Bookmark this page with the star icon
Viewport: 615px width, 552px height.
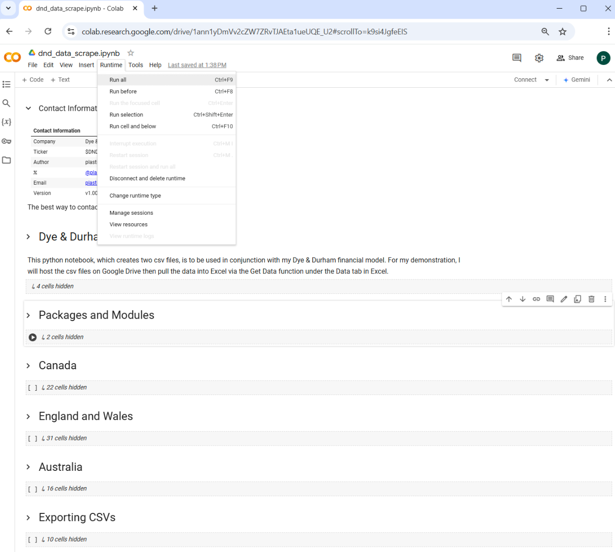[x=563, y=31]
